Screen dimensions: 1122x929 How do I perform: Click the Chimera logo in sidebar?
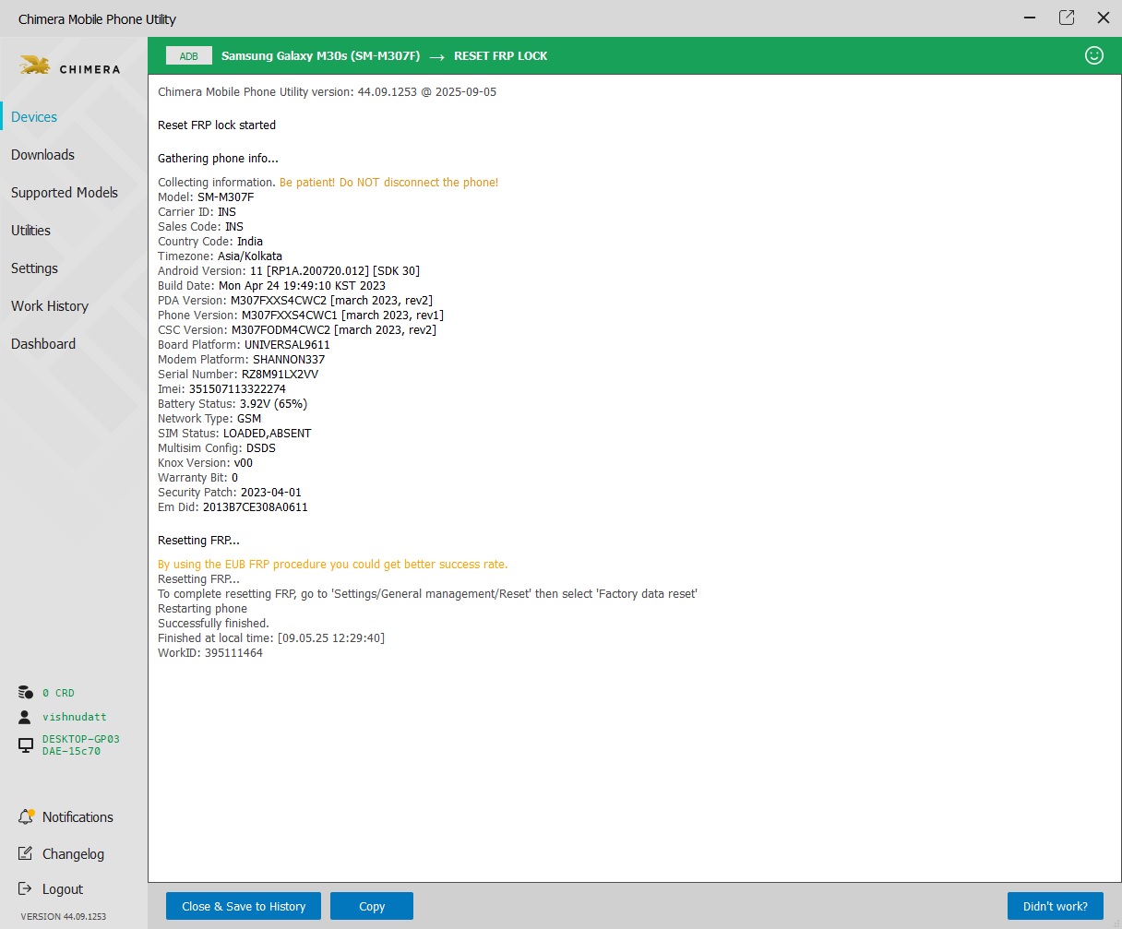point(70,66)
